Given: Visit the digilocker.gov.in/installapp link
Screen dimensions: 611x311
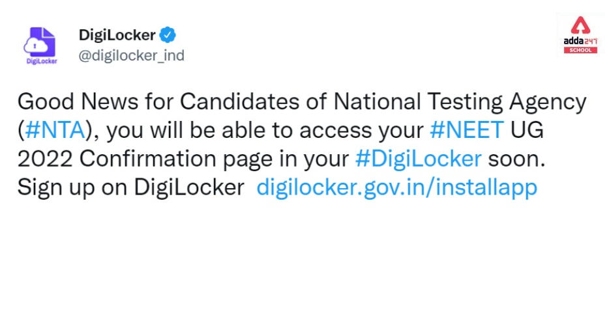Looking at the screenshot, I should [397, 188].
